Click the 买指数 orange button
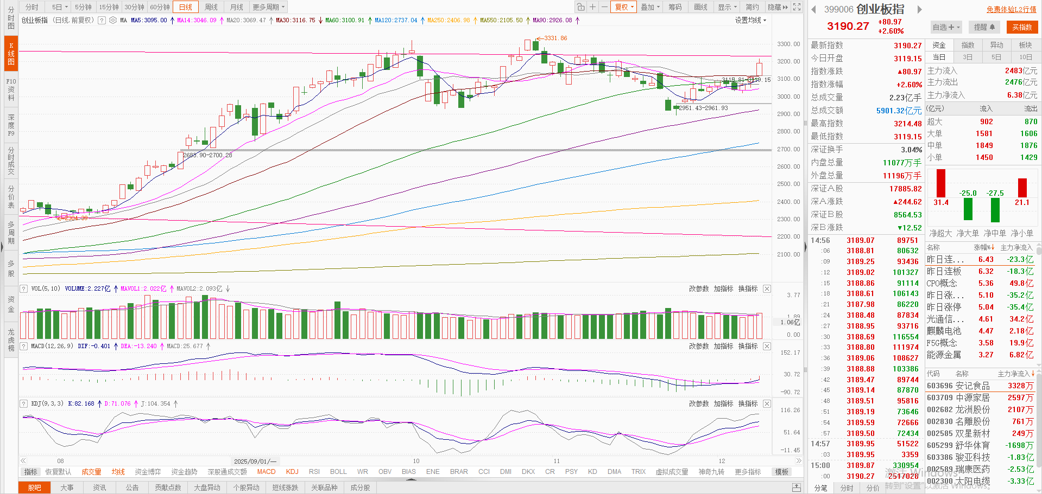This screenshot has height=494, width=1042. tap(1022, 27)
